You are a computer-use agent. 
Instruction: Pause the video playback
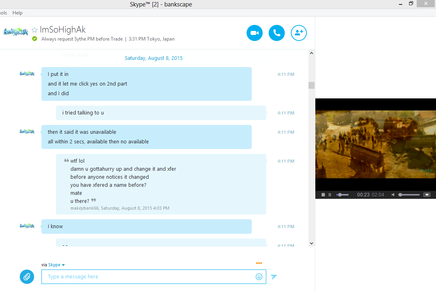(x=330, y=195)
